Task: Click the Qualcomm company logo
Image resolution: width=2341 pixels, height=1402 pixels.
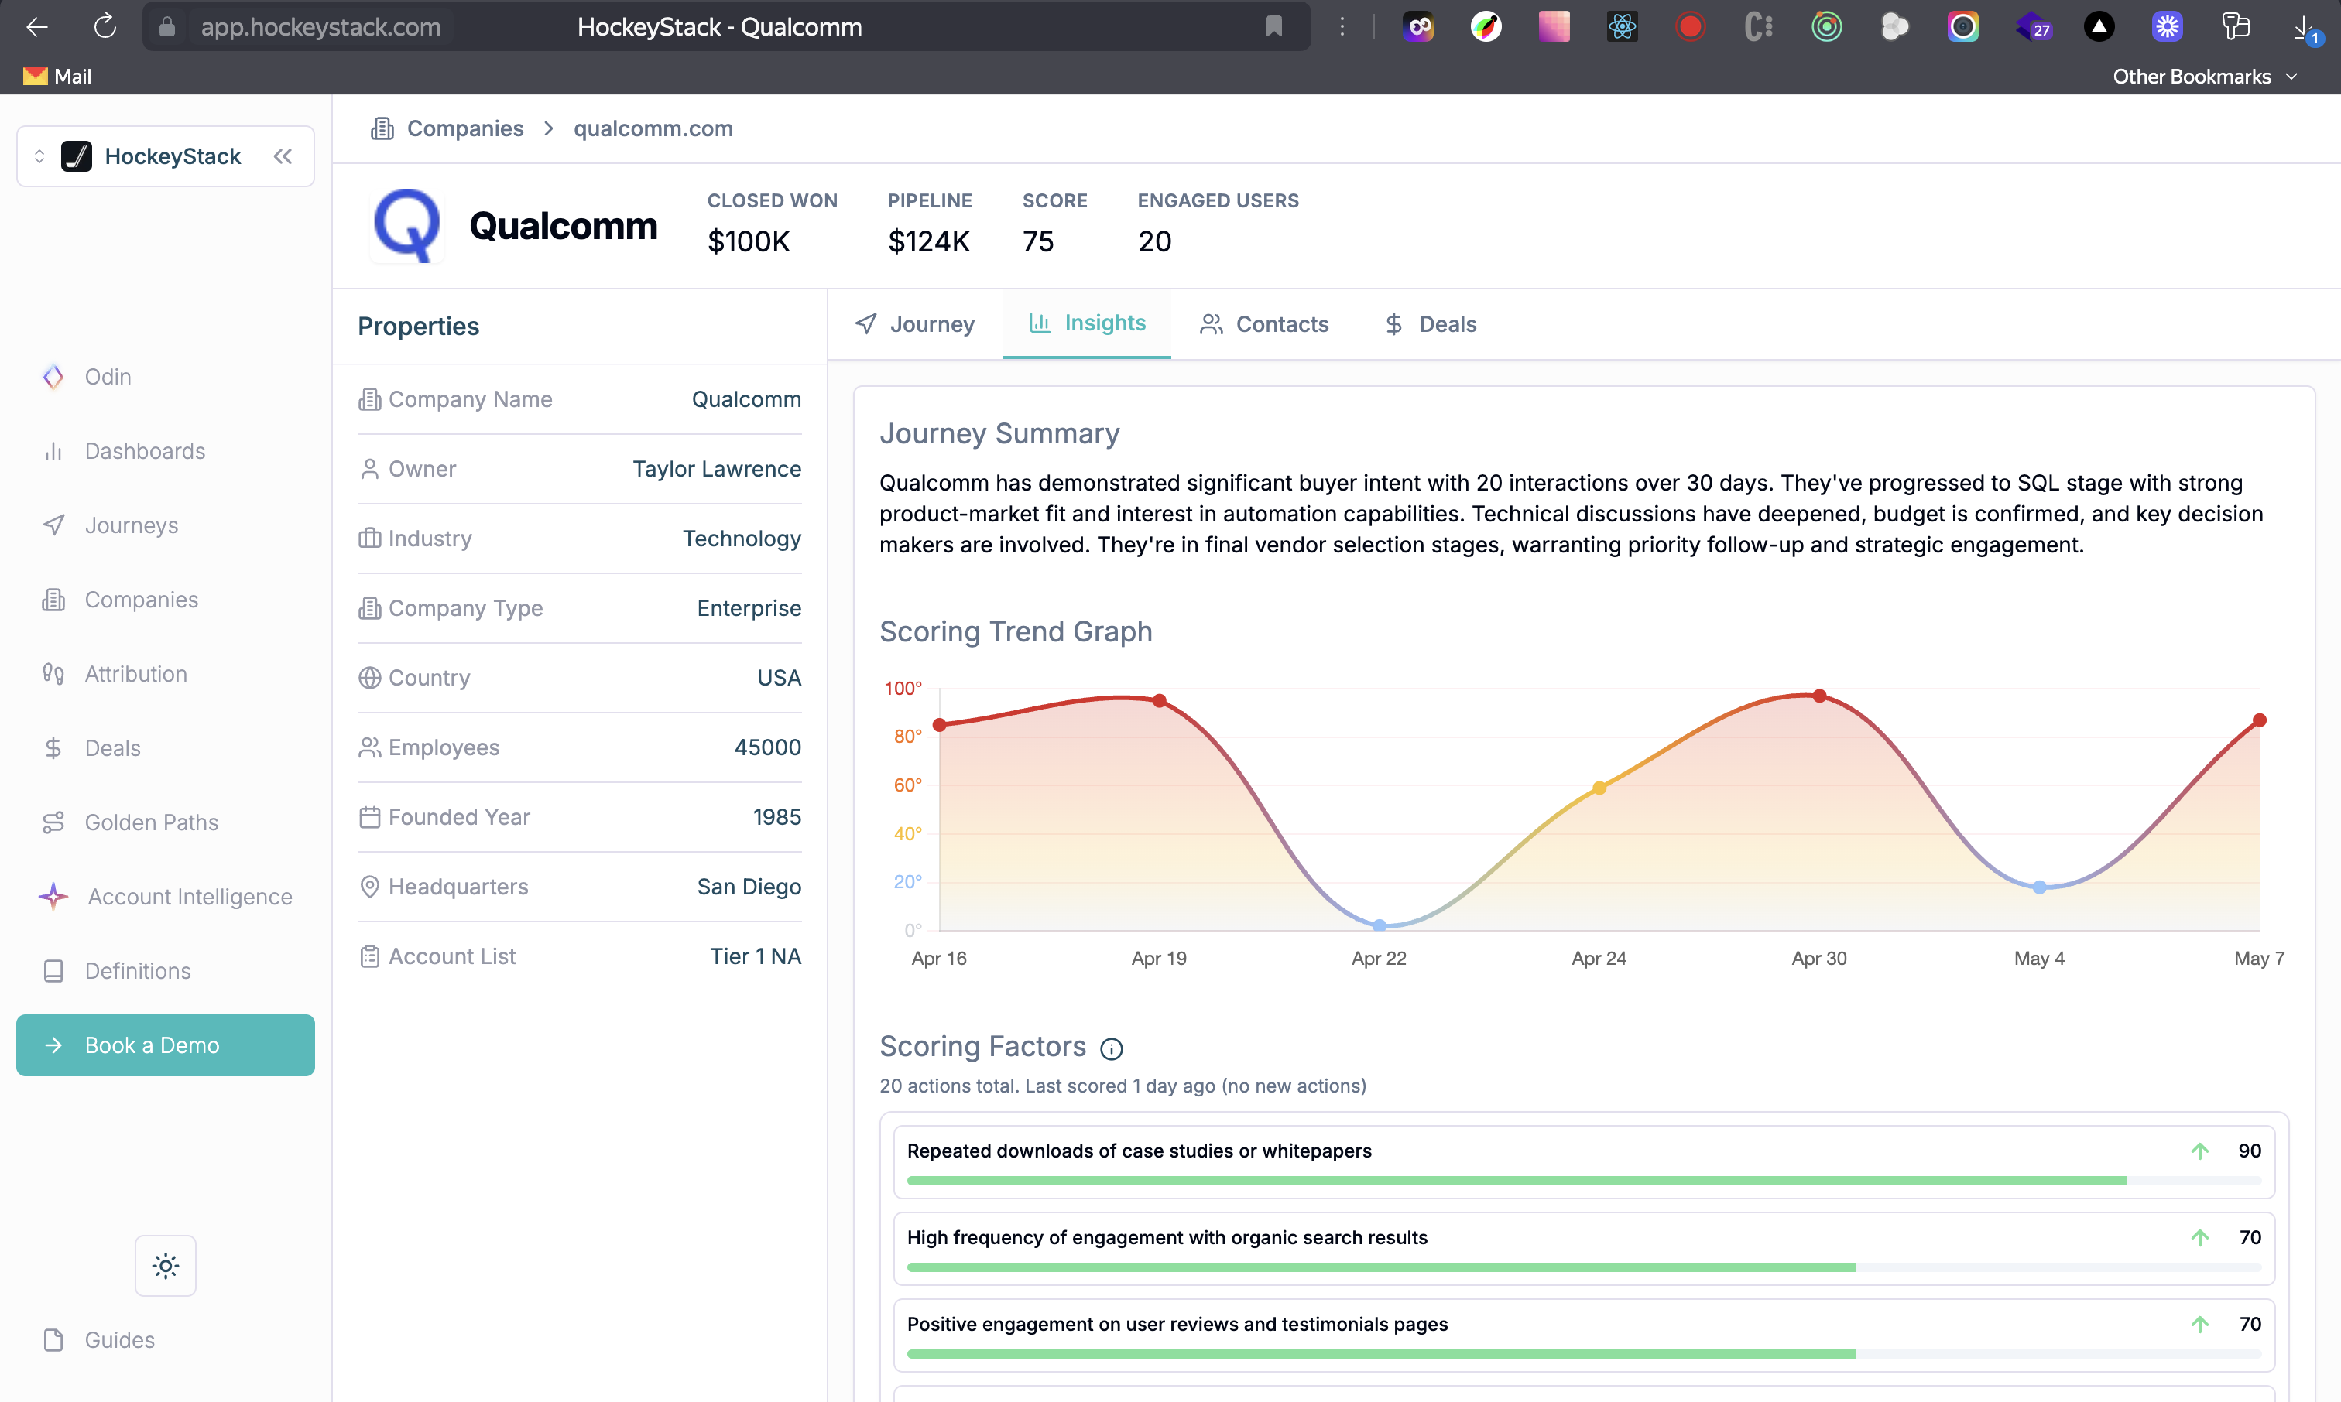Action: (x=407, y=226)
